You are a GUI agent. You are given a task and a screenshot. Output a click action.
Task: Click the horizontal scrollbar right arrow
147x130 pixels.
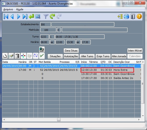point(139,120)
